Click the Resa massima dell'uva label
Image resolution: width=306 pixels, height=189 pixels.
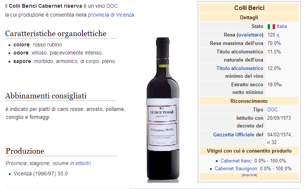coord(236,43)
